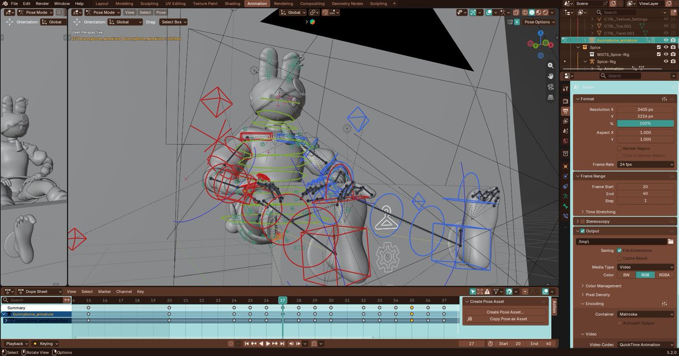The height and width of the screenshot is (356, 679).
Task: Open the Output properties tab icon
Action: coord(565,111)
